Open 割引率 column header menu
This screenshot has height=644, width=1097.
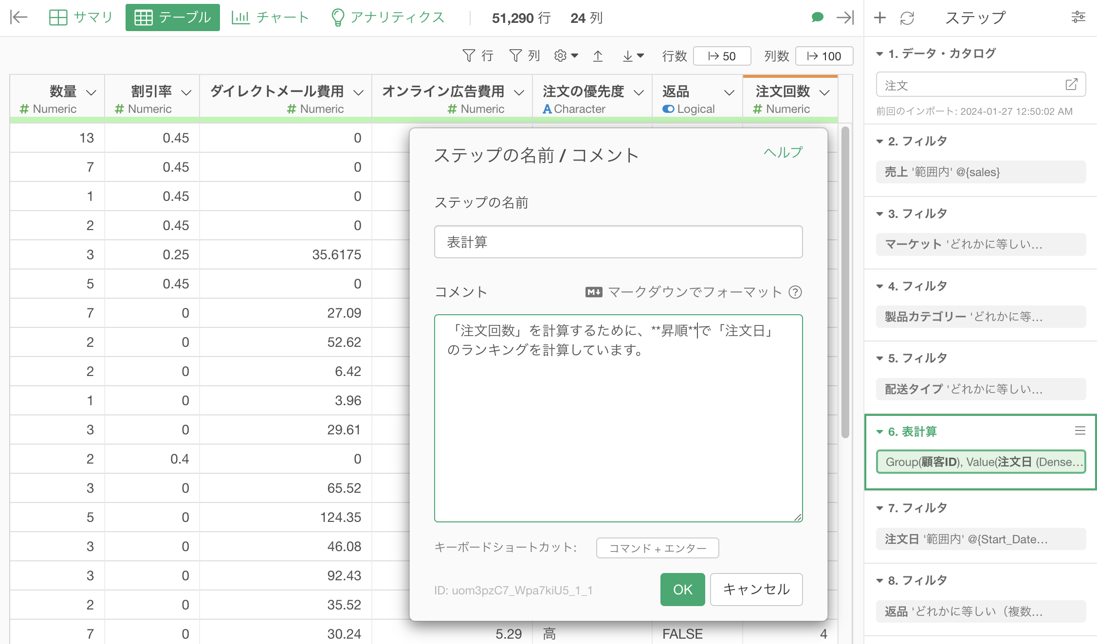pyautogui.click(x=186, y=92)
